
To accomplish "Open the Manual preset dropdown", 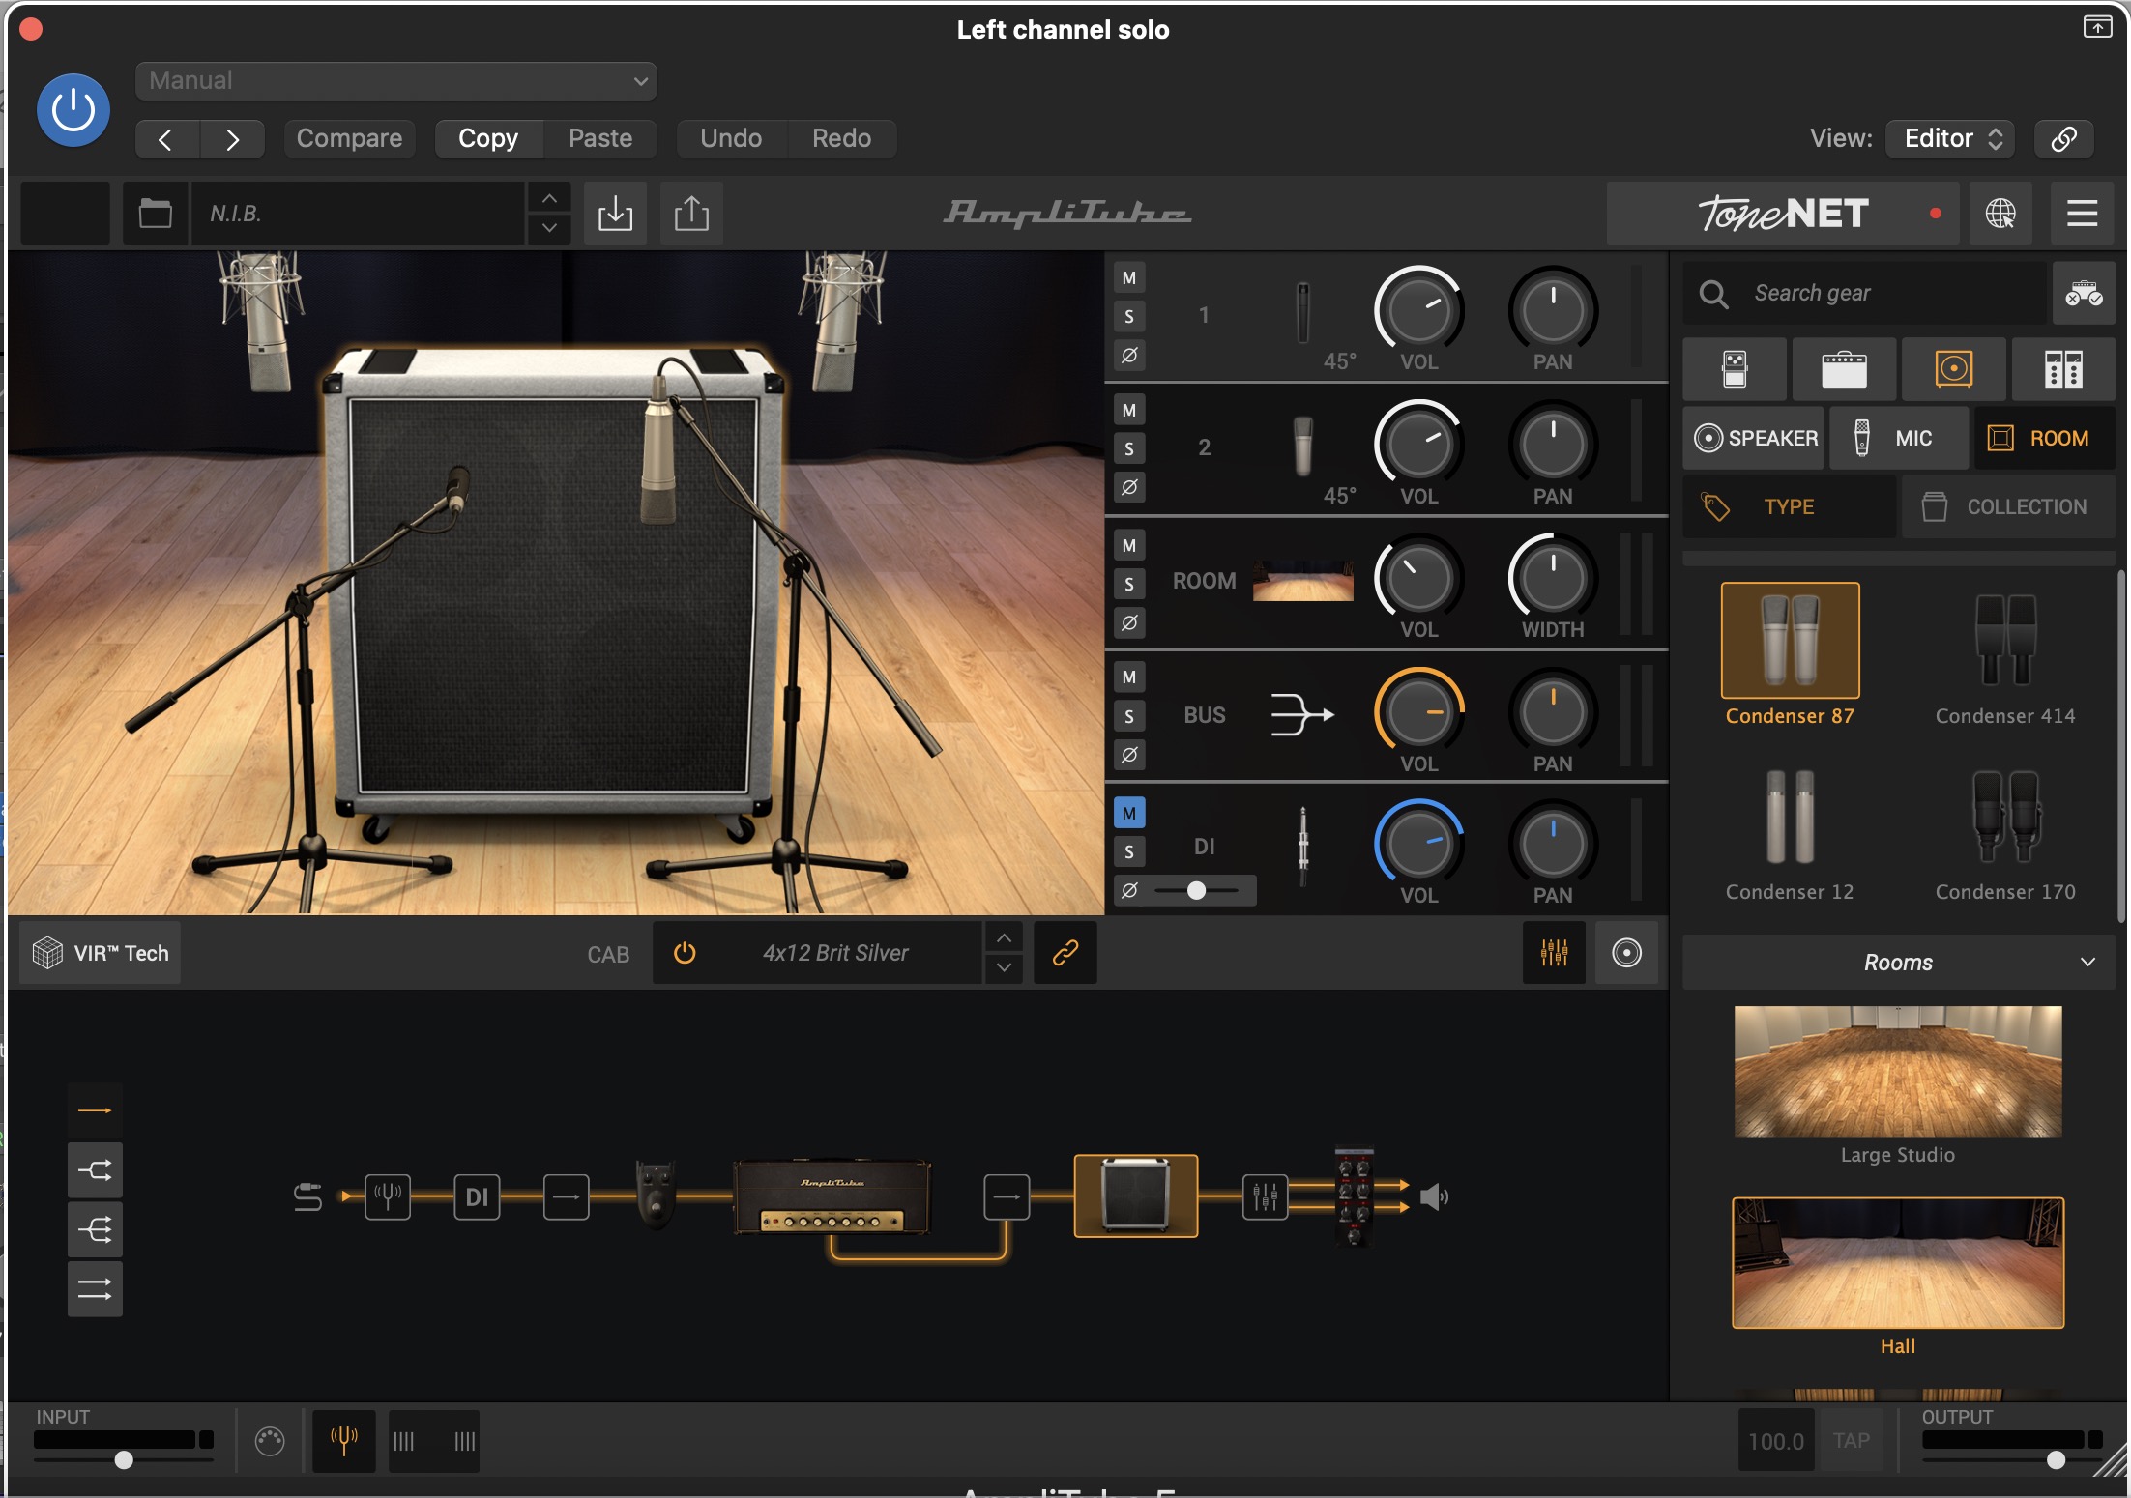I will coord(396,81).
